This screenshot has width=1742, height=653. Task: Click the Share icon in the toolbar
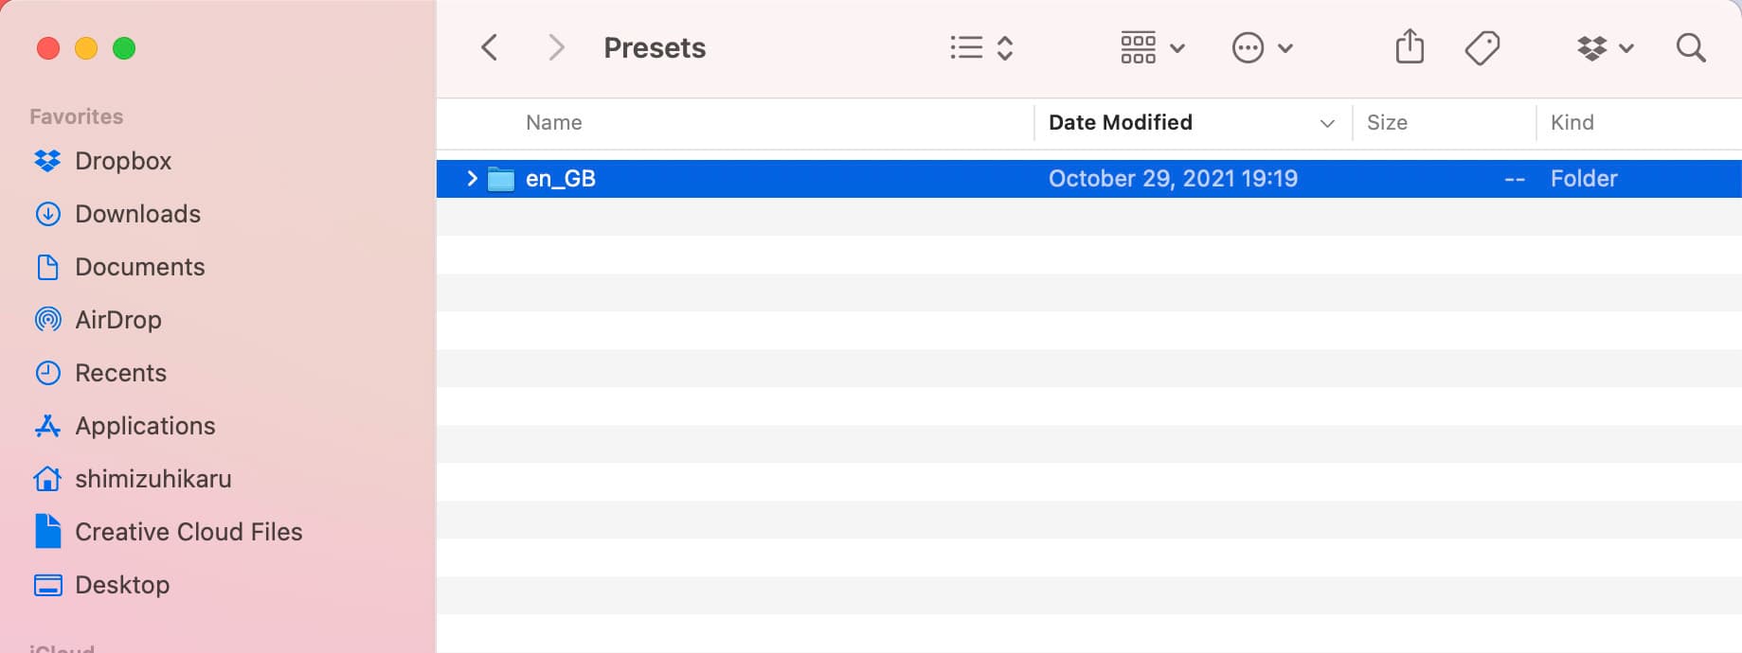[x=1410, y=46]
